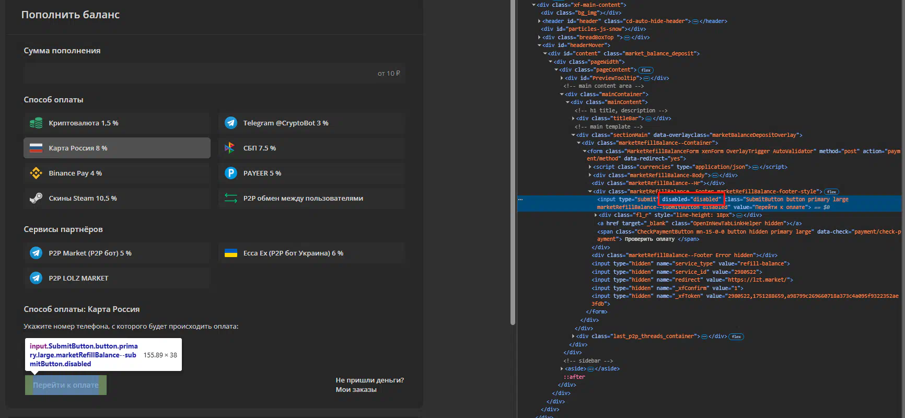This screenshot has width=905, height=418.
Task: Select the hidden input _xfToken row
Action: click(745, 300)
